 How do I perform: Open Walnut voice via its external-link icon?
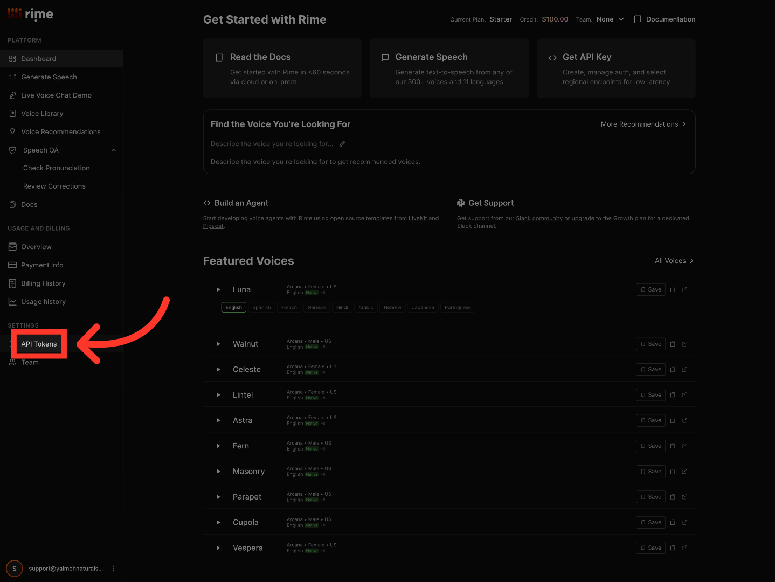pos(684,344)
